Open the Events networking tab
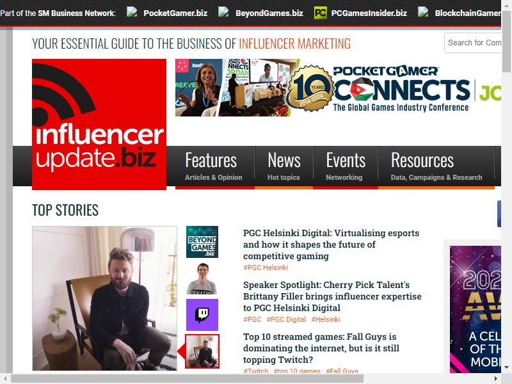512x384 pixels. pyautogui.click(x=346, y=166)
